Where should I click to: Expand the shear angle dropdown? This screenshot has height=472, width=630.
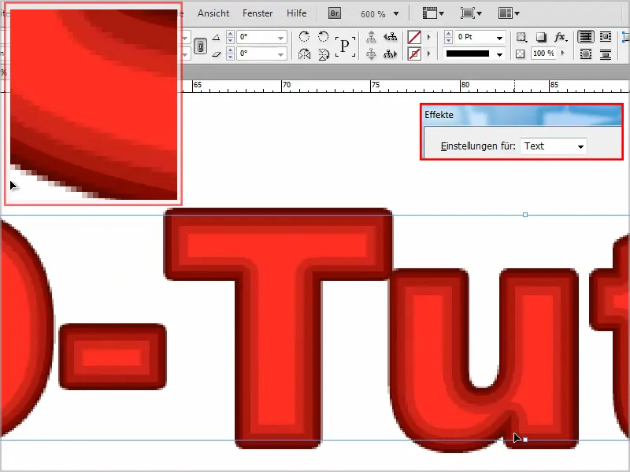pos(281,54)
